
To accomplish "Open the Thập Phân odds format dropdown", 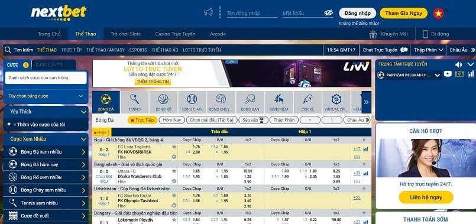I will (x=428, y=50).
